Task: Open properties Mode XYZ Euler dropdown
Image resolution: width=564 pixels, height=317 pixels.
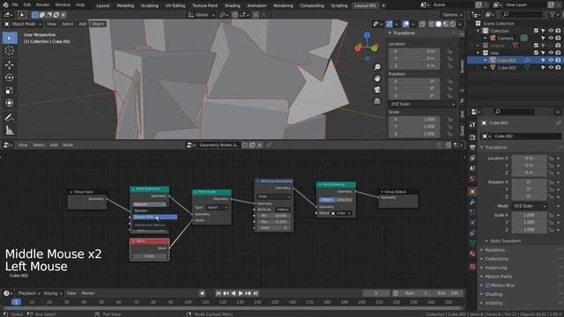Action: (529, 206)
